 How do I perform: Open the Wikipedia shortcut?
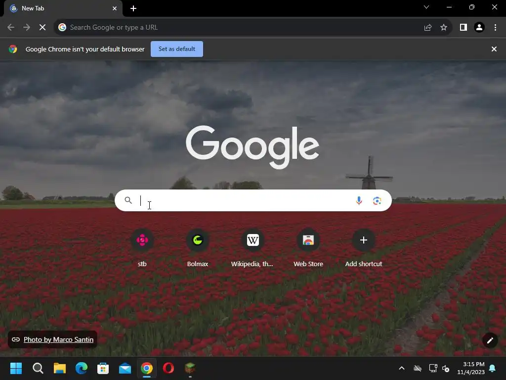coord(253,248)
